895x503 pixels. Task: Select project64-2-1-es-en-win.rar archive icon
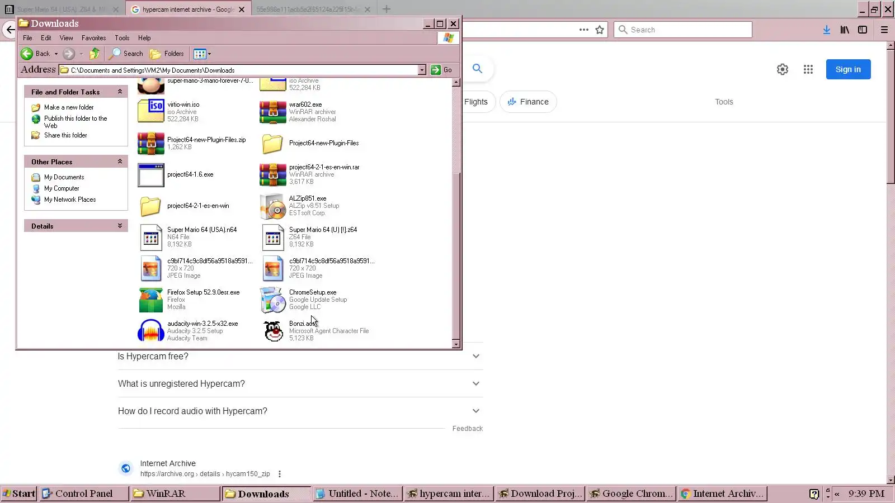[273, 174]
